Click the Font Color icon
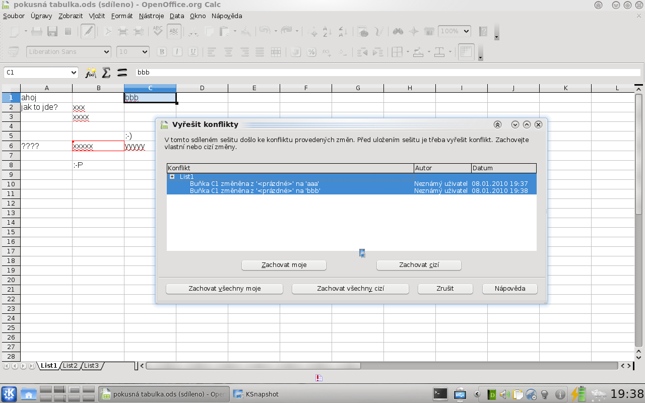Viewport: 645px width, 403px height. 439,52
